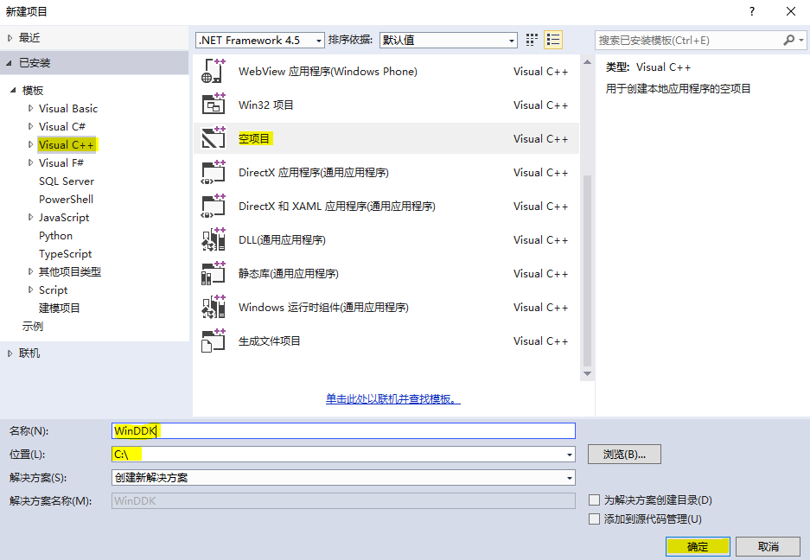Select Python in template tree

(x=56, y=236)
